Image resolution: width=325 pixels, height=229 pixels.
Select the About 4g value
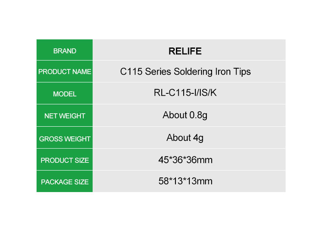click(x=185, y=138)
